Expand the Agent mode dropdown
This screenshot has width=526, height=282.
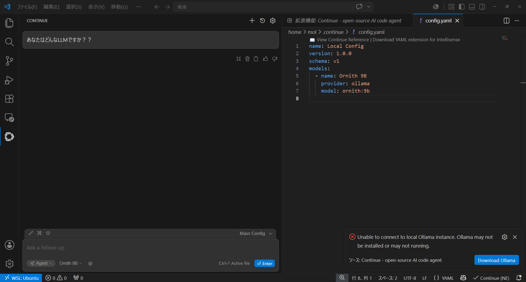point(41,263)
